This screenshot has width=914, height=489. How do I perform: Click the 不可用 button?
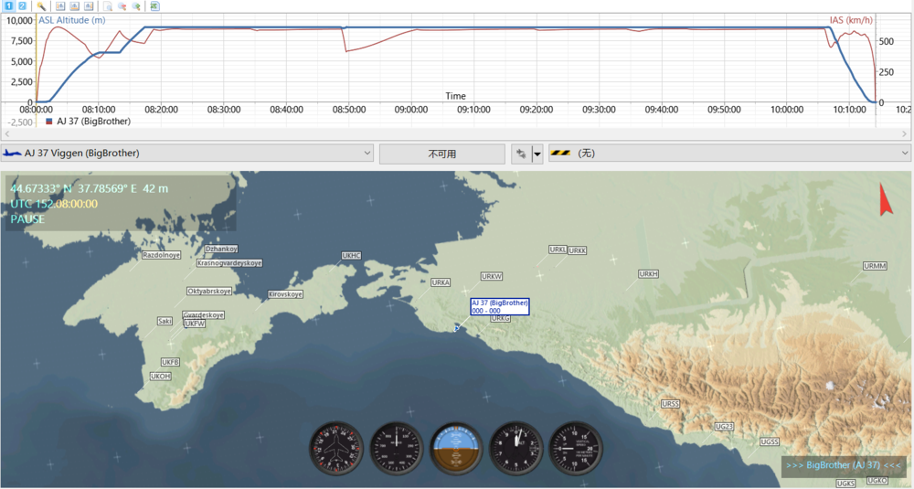point(441,154)
